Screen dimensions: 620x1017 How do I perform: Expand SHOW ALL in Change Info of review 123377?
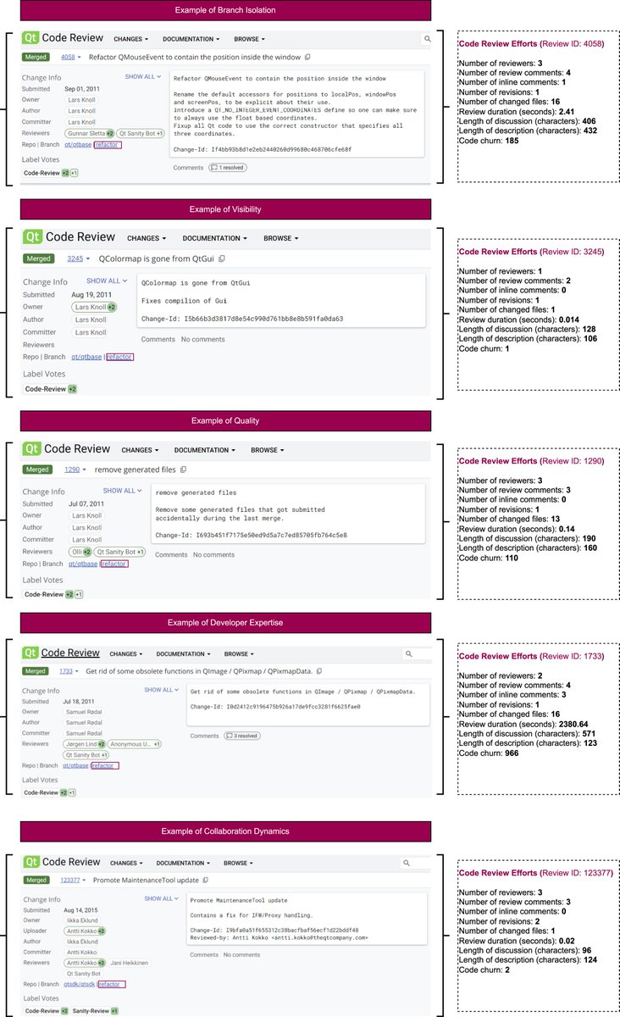(x=161, y=898)
